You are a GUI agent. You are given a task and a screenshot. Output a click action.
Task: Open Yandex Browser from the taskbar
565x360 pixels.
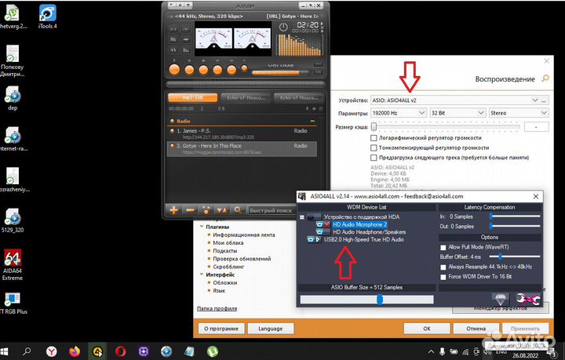pos(52,351)
